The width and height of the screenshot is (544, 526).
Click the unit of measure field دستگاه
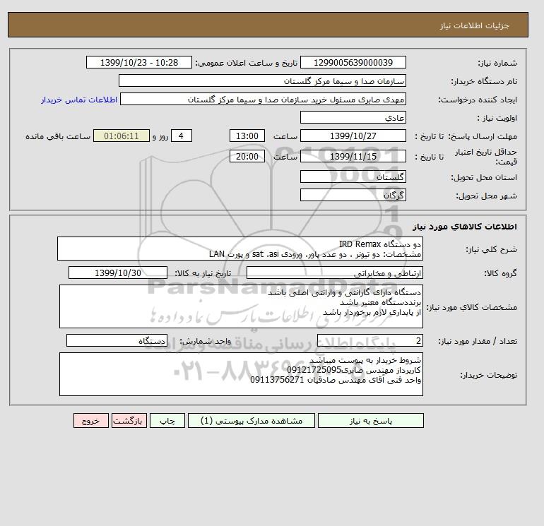[x=117, y=341]
